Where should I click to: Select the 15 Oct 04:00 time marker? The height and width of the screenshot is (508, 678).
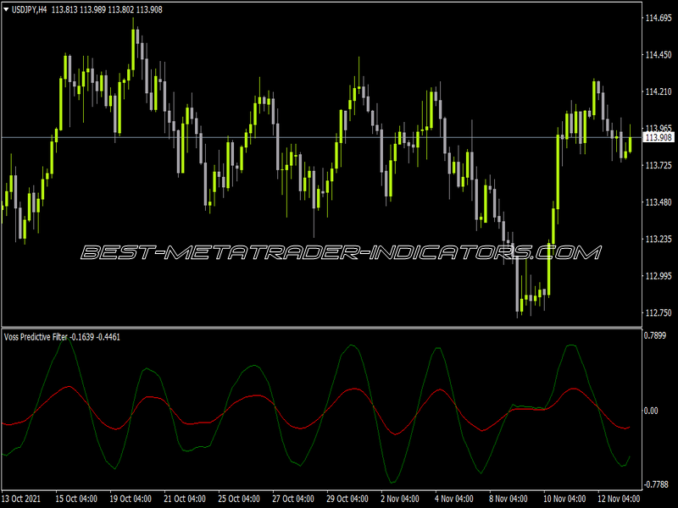[76, 499]
